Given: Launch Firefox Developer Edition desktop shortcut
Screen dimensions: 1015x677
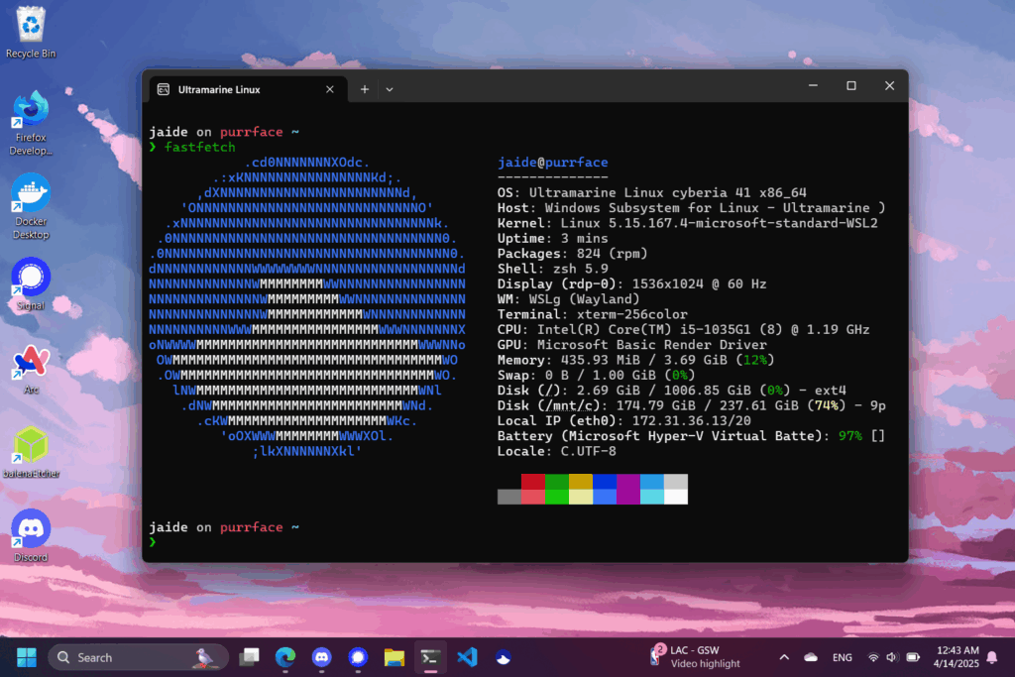Looking at the screenshot, I should tap(31, 123).
